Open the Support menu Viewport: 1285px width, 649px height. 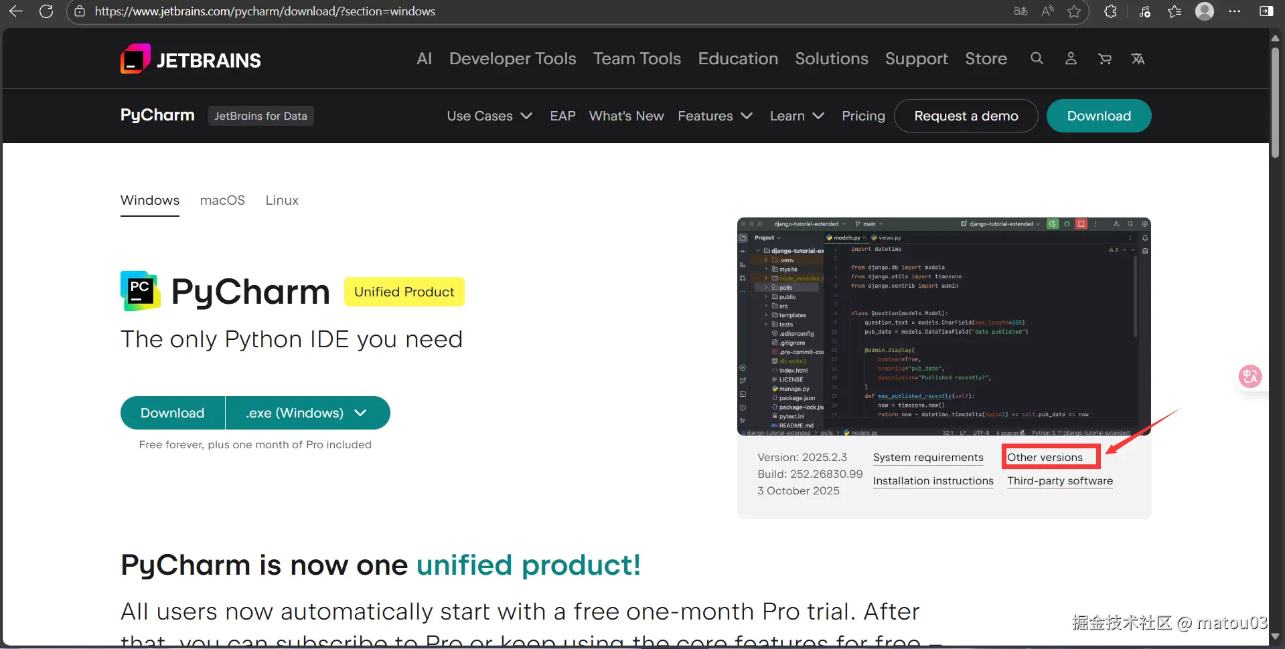[x=916, y=59]
